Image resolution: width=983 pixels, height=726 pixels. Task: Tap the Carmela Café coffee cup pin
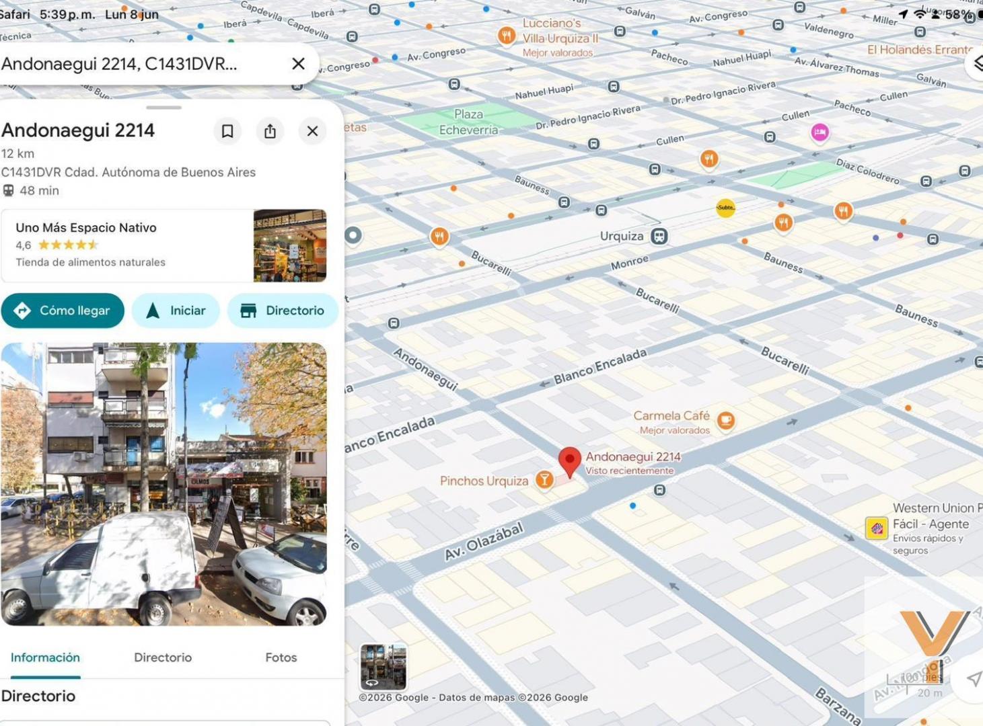pyautogui.click(x=725, y=420)
